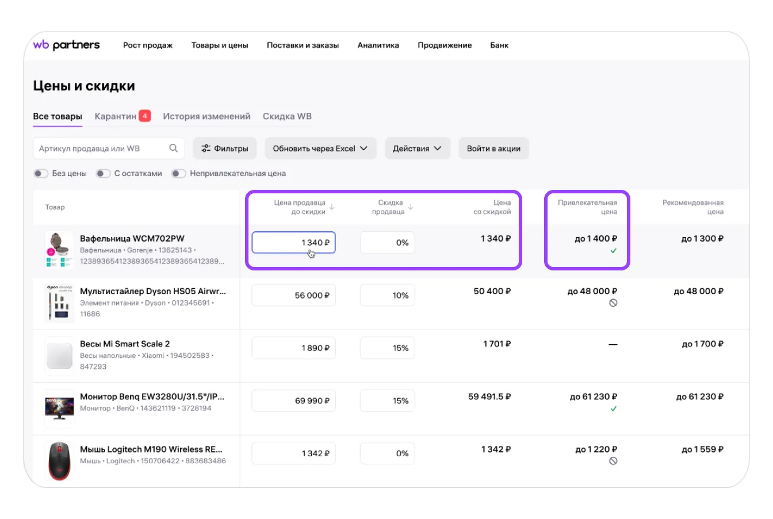Click discount field 15% for Весы Mi Smart Scale
The width and height of the screenshot is (773, 519).
[x=387, y=348]
